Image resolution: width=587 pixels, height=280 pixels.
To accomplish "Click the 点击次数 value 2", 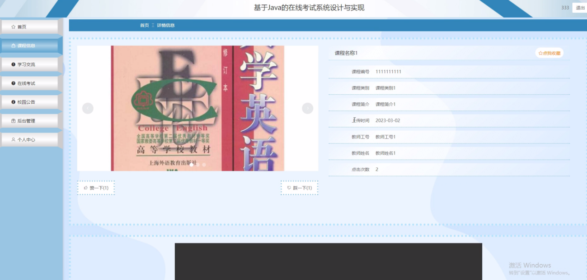I will (x=377, y=169).
